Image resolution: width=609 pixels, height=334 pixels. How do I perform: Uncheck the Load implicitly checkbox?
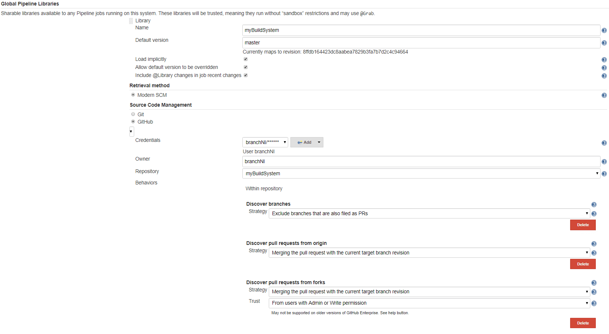click(246, 59)
